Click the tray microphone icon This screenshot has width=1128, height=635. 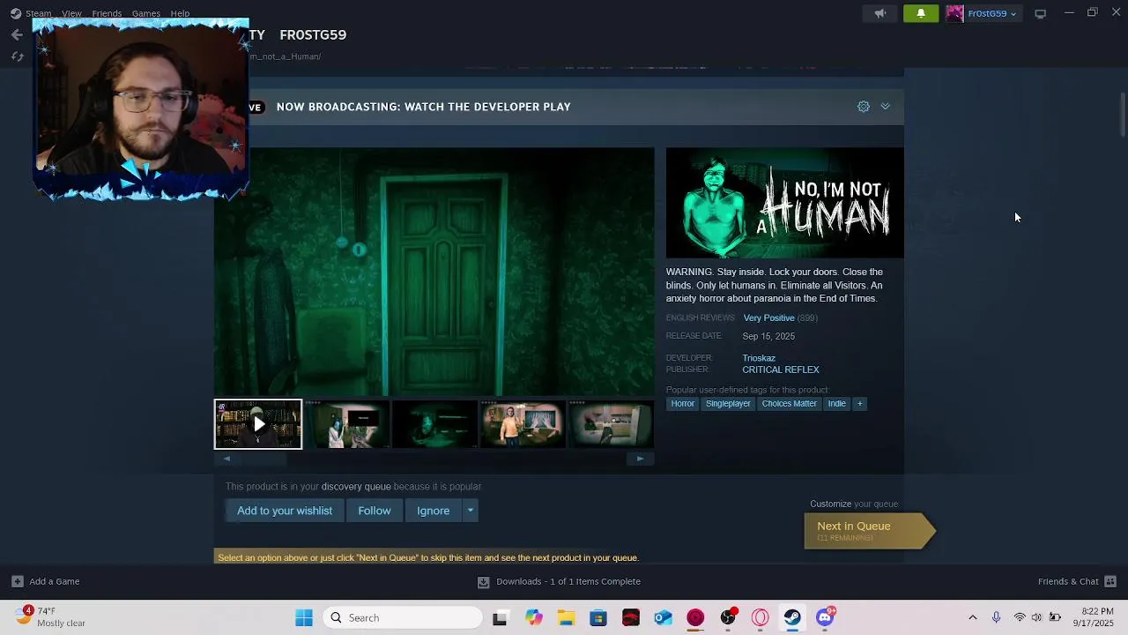click(x=997, y=618)
